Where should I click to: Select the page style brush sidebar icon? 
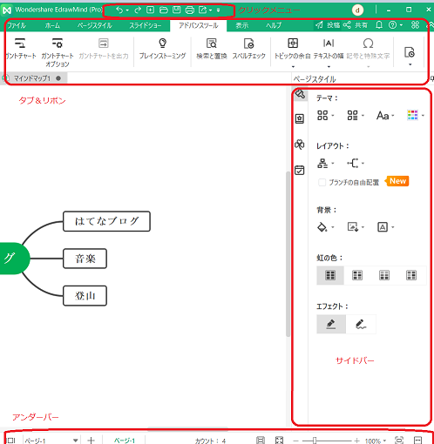pyautogui.click(x=300, y=94)
